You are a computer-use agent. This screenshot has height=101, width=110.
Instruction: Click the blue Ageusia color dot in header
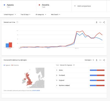pos(4,5)
